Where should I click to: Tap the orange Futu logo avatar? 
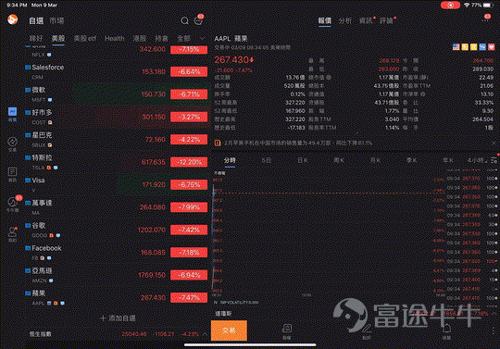pos(12,19)
